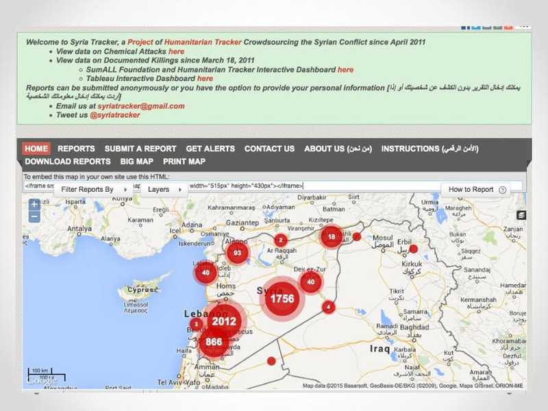Screen dimensions: 548x411
Task: Go to the HOME tab
Action: coord(36,149)
